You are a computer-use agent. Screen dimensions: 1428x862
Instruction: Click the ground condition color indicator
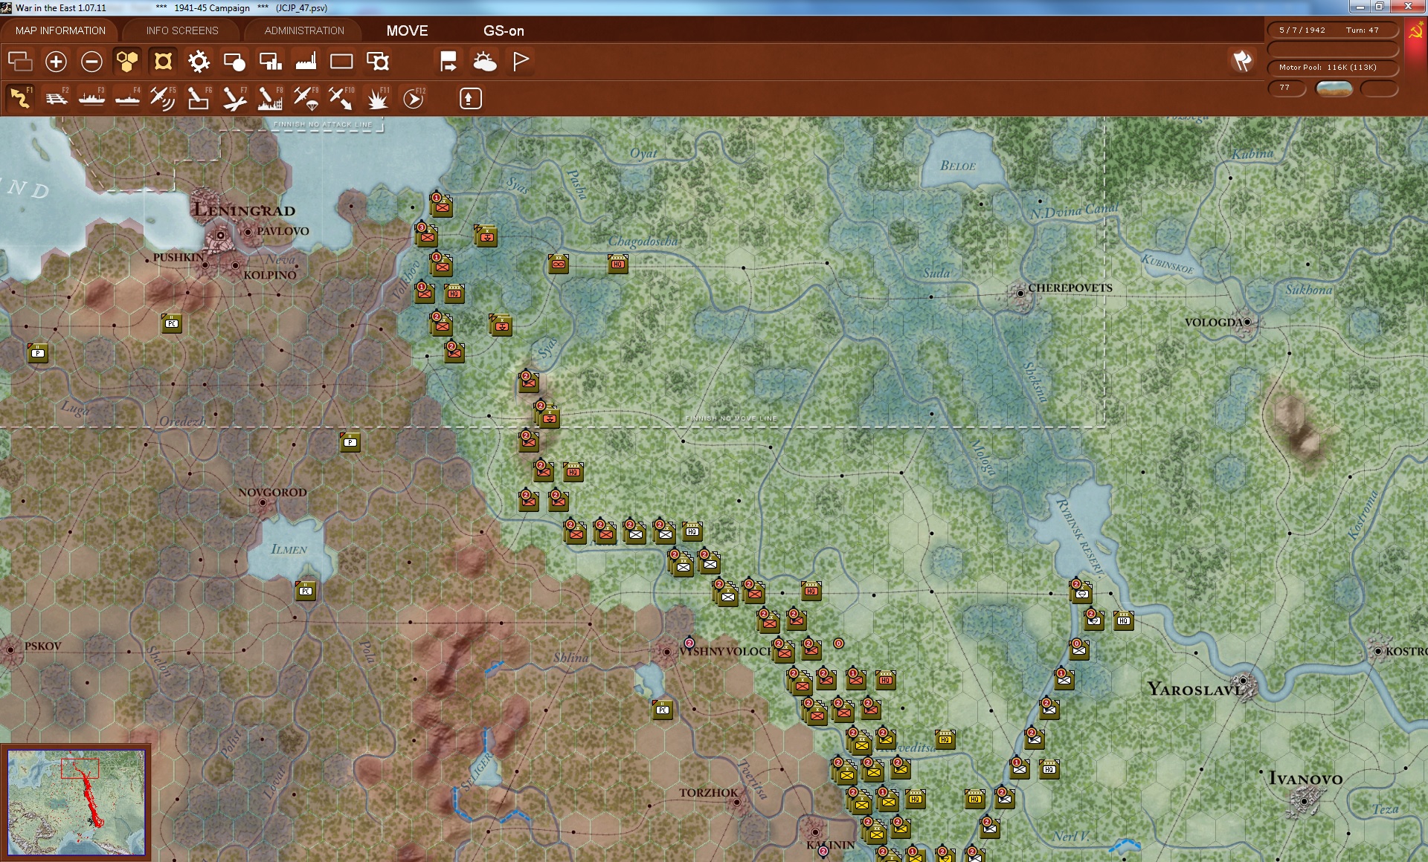point(1334,88)
